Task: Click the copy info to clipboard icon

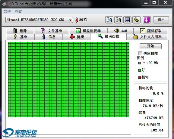Action: pyautogui.click(x=109, y=20)
